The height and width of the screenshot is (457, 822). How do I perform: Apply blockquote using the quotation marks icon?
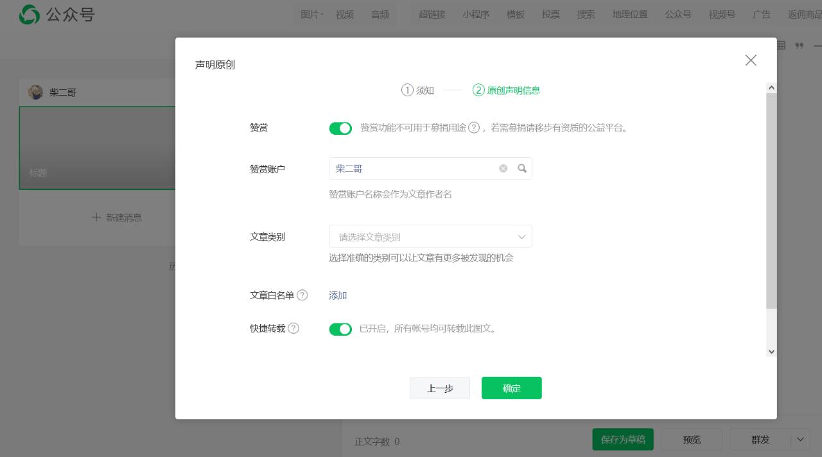[x=800, y=46]
